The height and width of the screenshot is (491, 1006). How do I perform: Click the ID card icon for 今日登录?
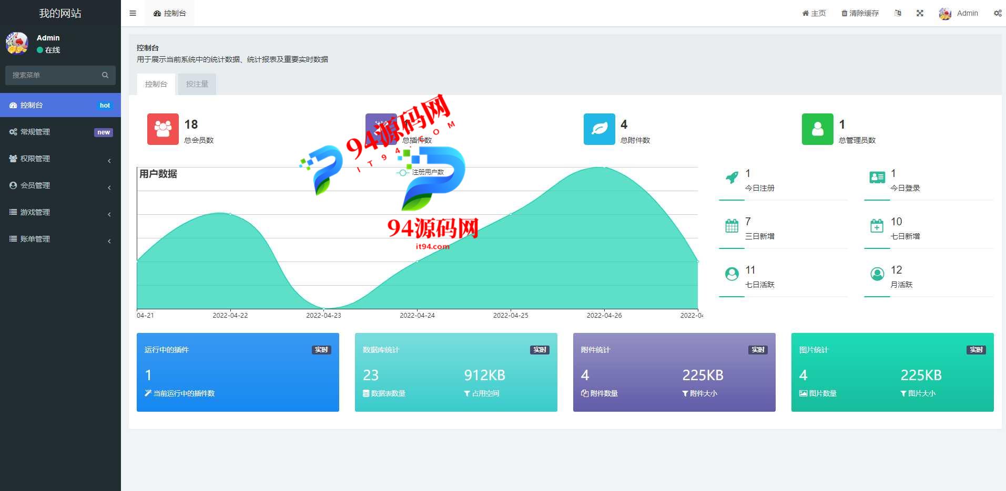pos(877,177)
